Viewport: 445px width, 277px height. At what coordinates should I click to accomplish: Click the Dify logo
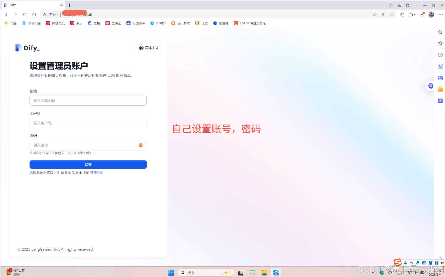(27, 48)
